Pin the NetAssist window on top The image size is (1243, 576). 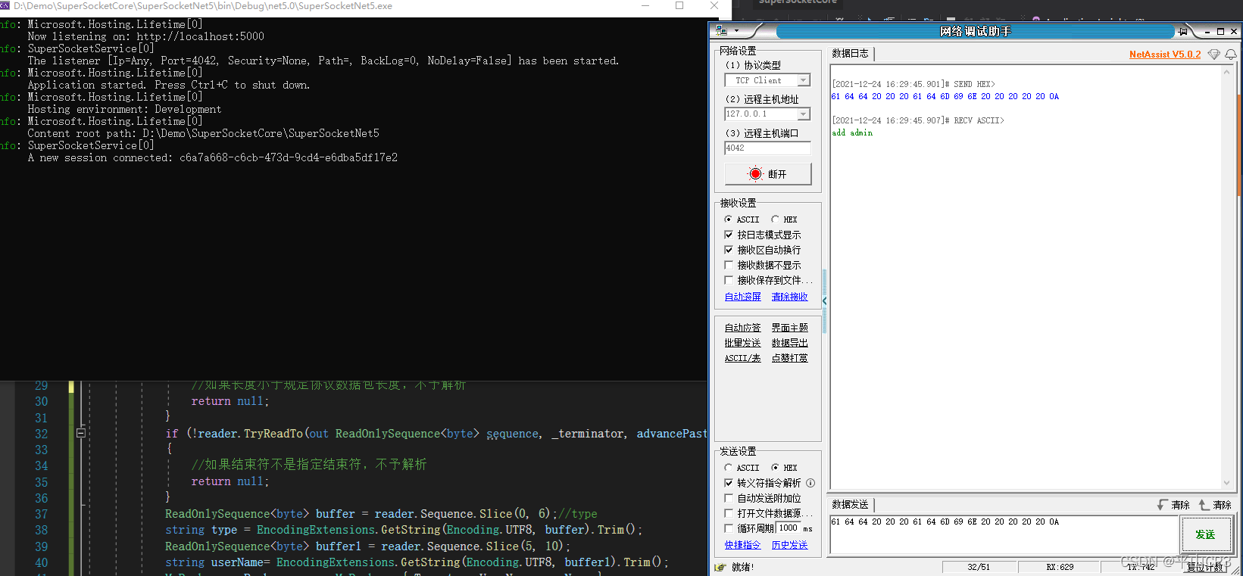[x=1182, y=31]
